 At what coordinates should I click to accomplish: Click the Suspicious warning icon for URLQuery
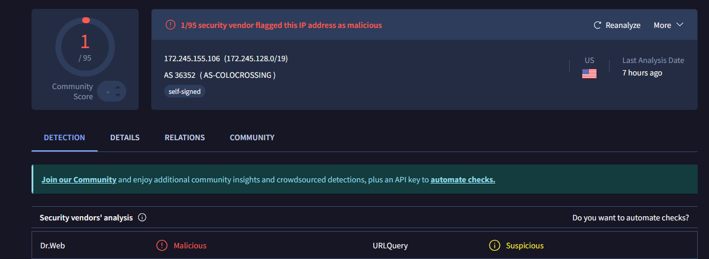(x=494, y=245)
